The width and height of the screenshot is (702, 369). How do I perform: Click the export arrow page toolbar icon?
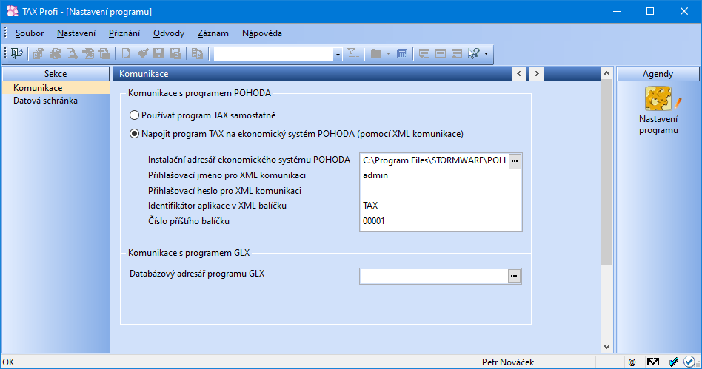tap(88, 54)
